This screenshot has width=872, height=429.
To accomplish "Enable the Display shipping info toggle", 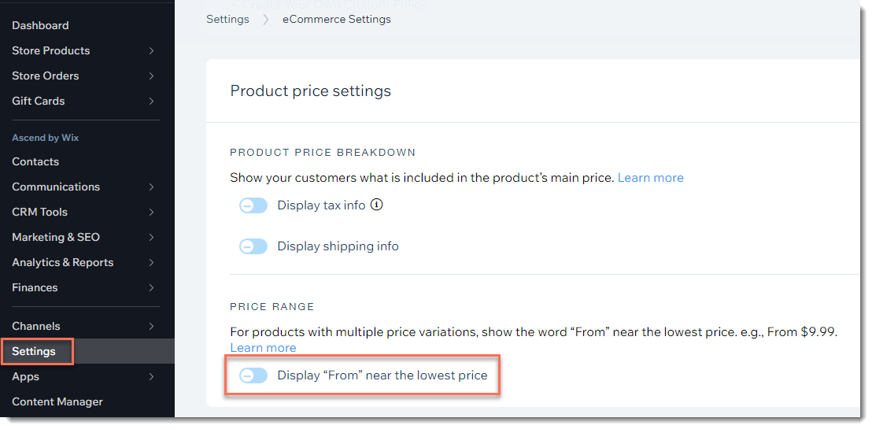I will click(x=253, y=246).
